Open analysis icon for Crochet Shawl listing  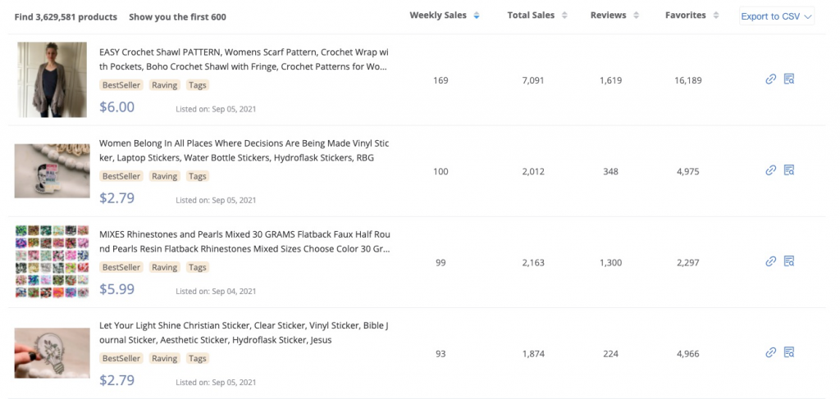click(788, 79)
